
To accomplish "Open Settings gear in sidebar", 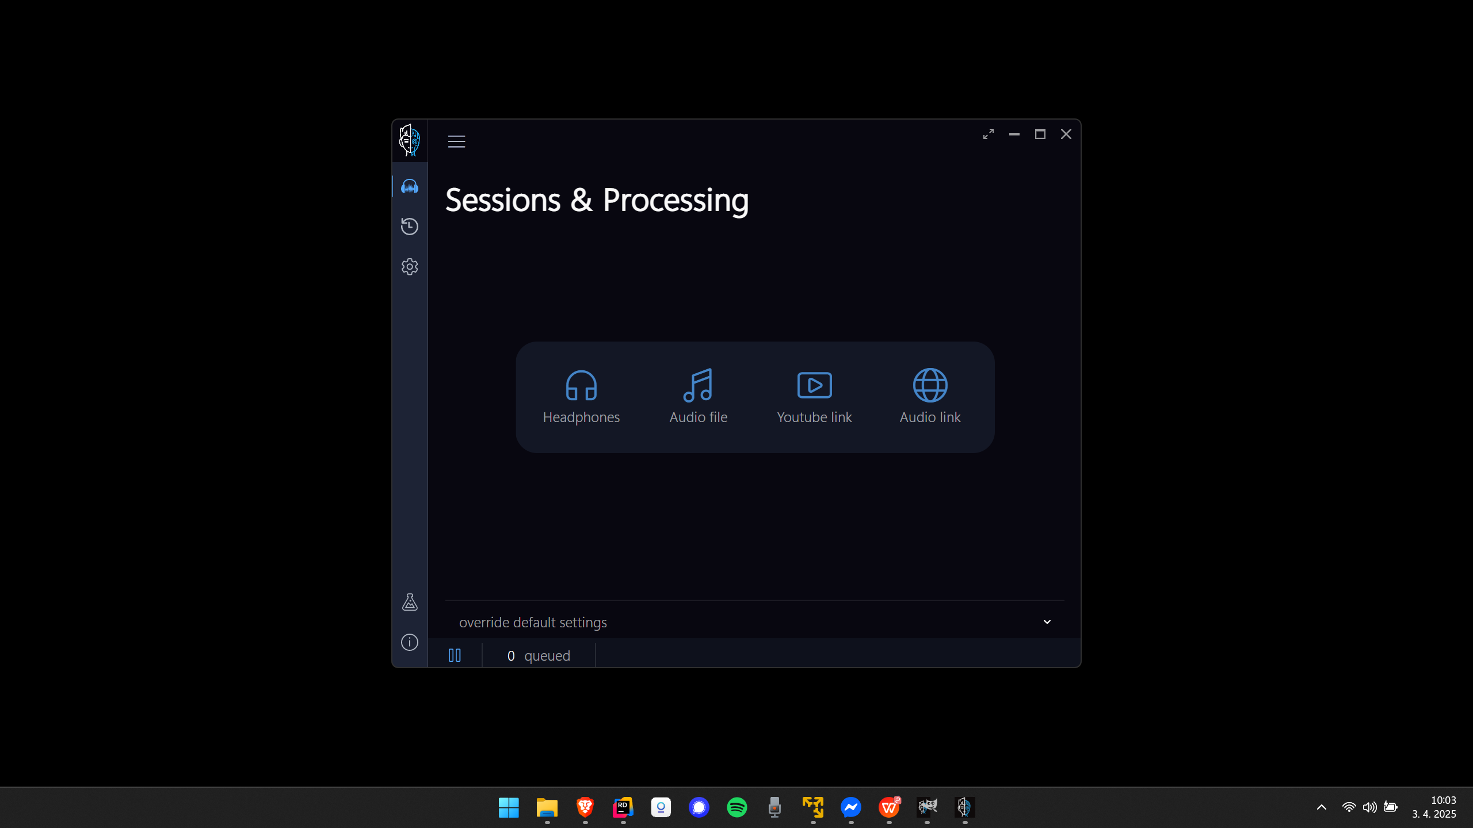I will pyautogui.click(x=410, y=266).
